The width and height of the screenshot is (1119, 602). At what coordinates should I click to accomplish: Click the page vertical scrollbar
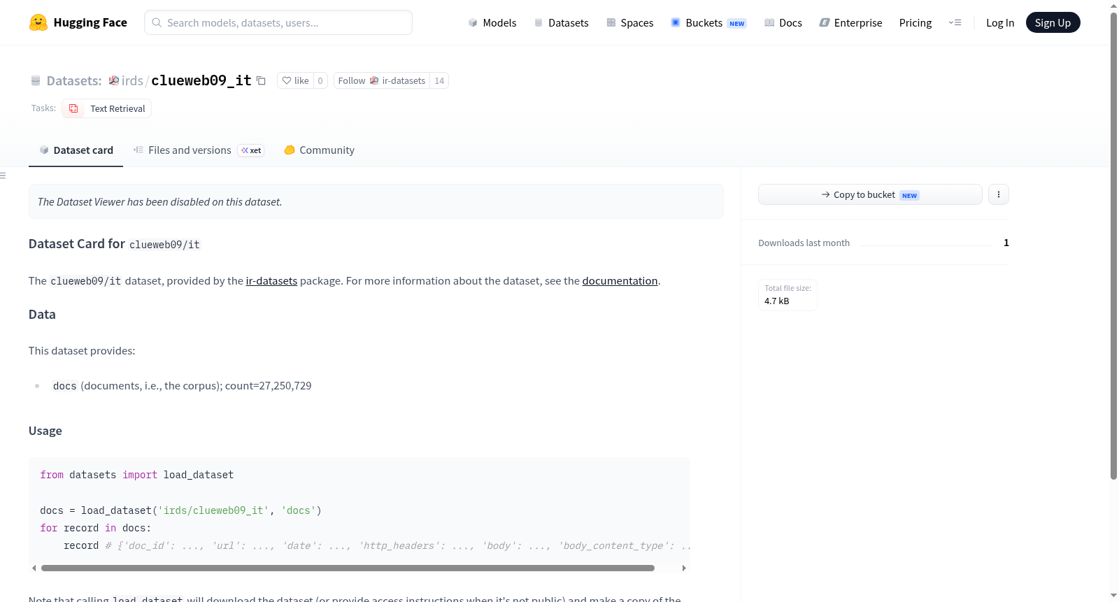[x=1113, y=246]
